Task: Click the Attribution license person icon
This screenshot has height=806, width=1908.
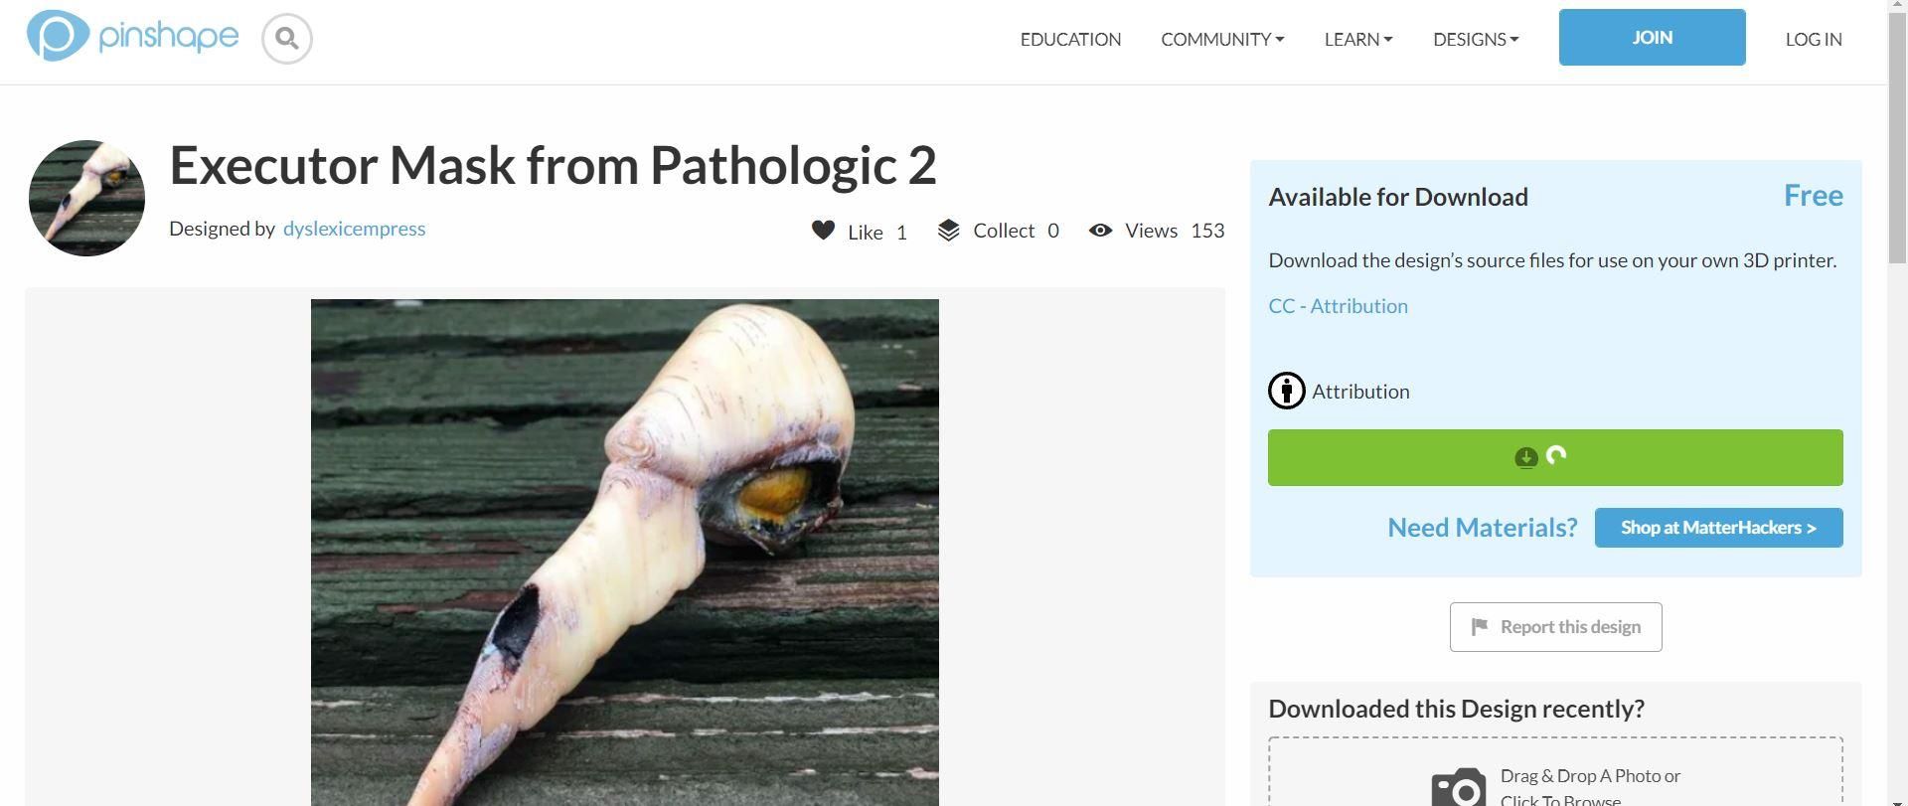Action: [1286, 391]
